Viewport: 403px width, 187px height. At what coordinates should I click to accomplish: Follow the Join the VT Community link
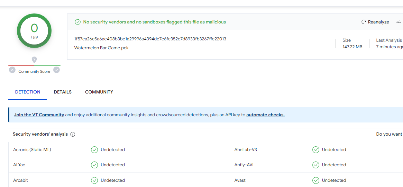coord(39,115)
